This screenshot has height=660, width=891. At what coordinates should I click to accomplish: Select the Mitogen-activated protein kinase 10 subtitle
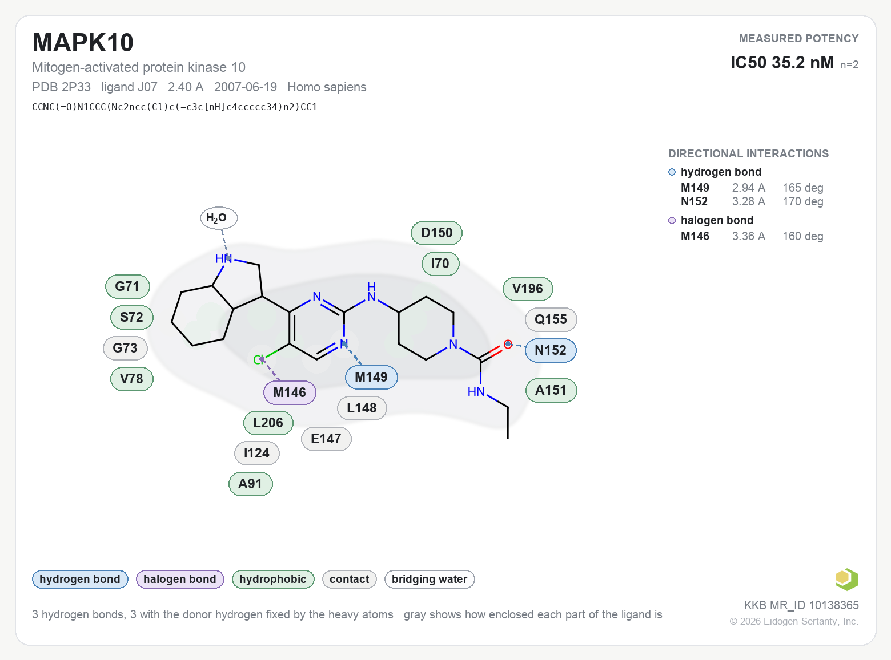[139, 67]
